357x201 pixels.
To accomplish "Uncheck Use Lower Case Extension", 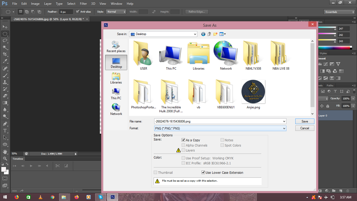I will click(203, 172).
